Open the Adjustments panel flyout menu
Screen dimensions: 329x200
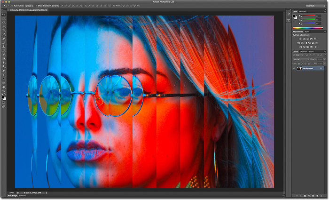point(325,32)
